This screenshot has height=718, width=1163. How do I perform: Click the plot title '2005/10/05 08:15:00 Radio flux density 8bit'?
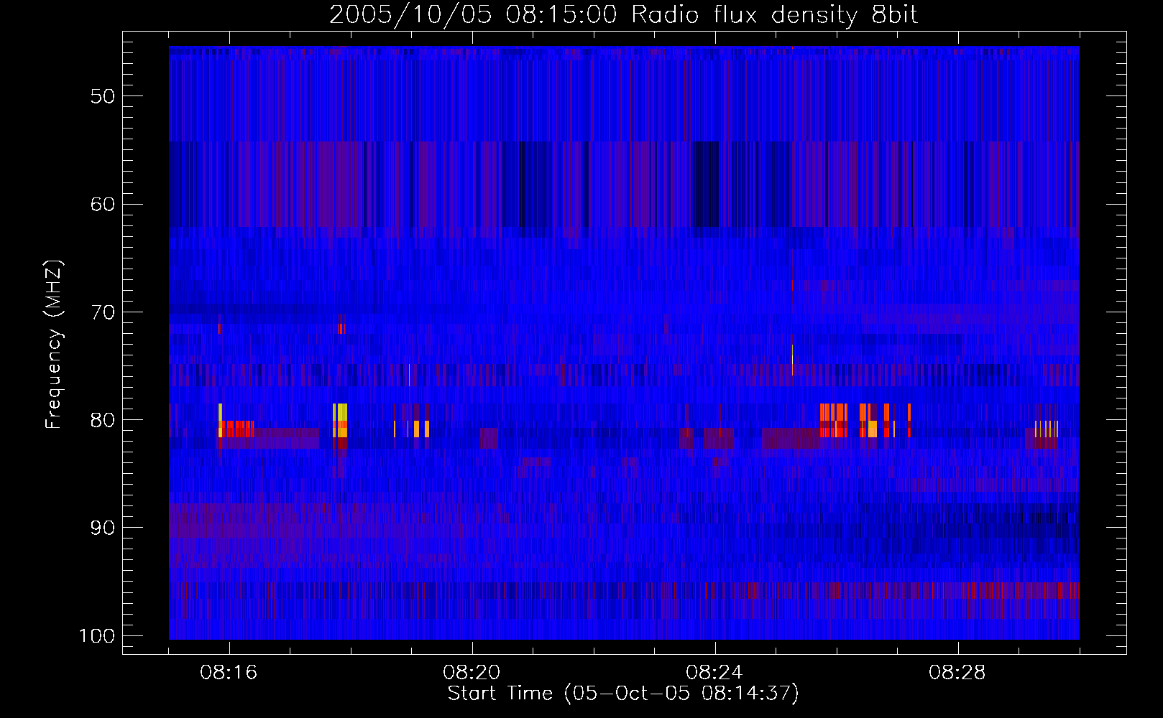[623, 15]
